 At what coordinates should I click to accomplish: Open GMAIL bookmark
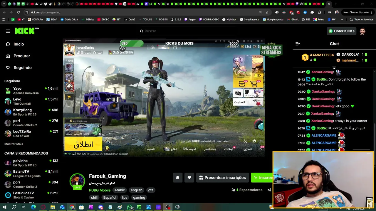293,20
